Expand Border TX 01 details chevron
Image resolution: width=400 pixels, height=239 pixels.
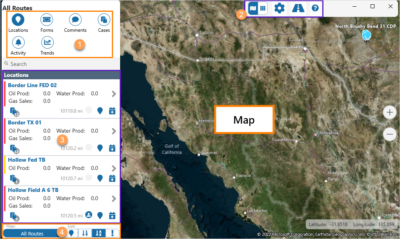point(114,131)
